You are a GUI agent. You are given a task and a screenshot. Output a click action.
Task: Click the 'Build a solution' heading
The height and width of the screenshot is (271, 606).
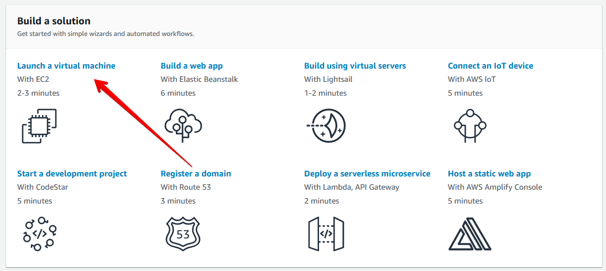54,21
